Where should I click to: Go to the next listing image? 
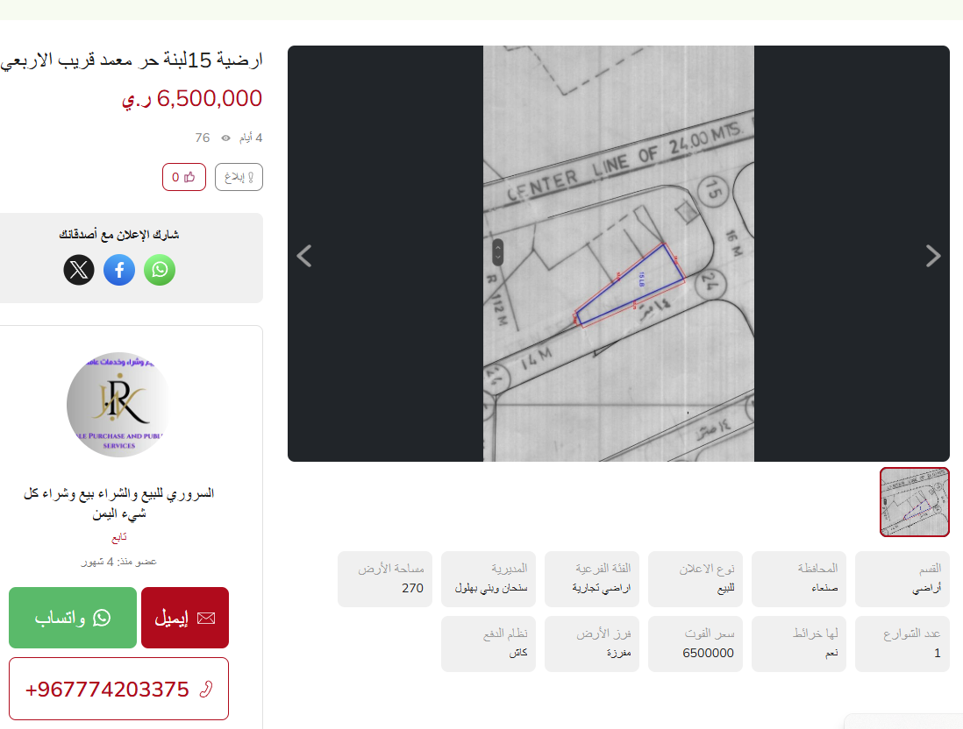click(933, 256)
